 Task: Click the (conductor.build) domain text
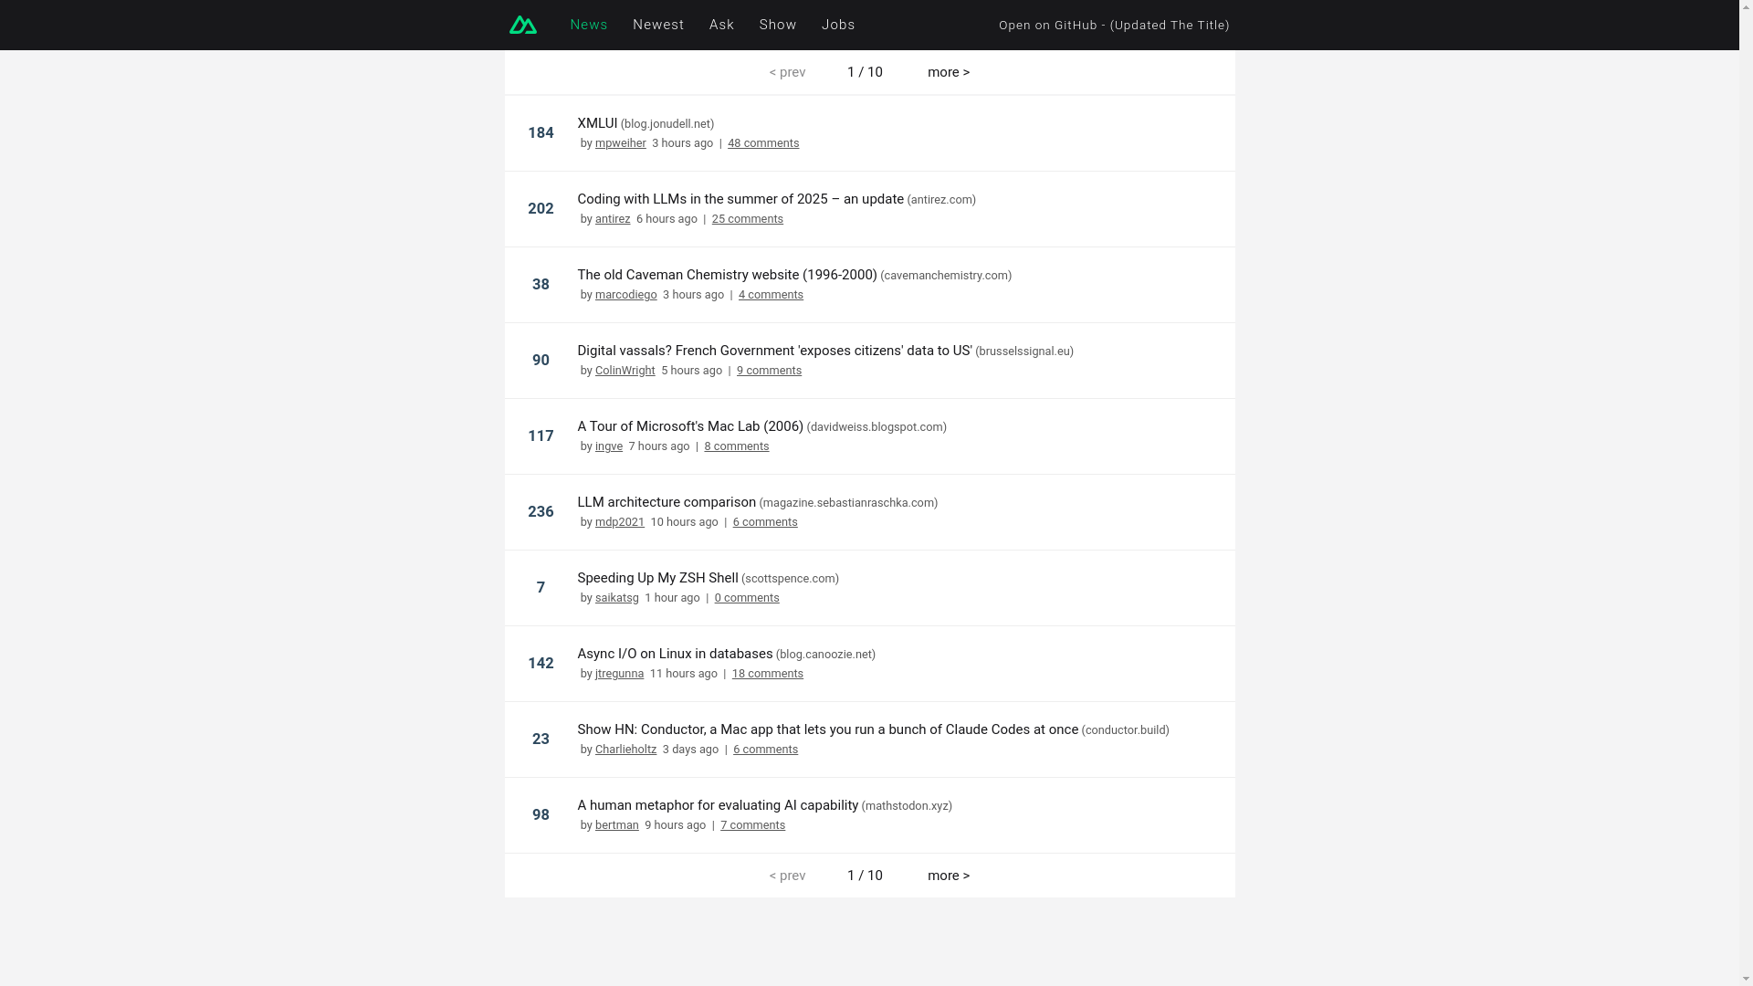click(1125, 730)
